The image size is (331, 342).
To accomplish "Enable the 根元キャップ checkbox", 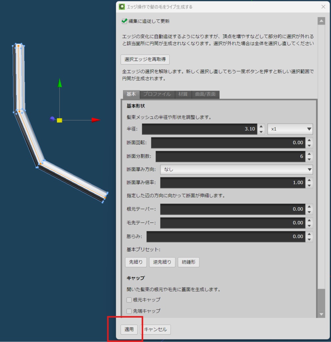I will click(129, 300).
